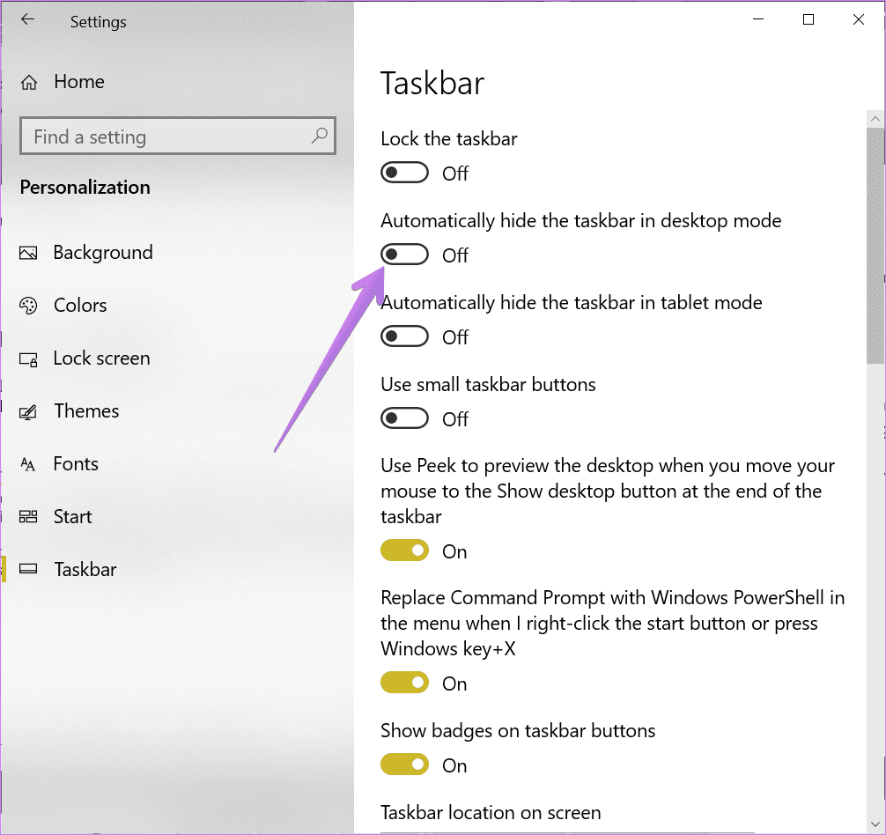Enable auto-hide taskbar in tablet mode

click(x=404, y=336)
